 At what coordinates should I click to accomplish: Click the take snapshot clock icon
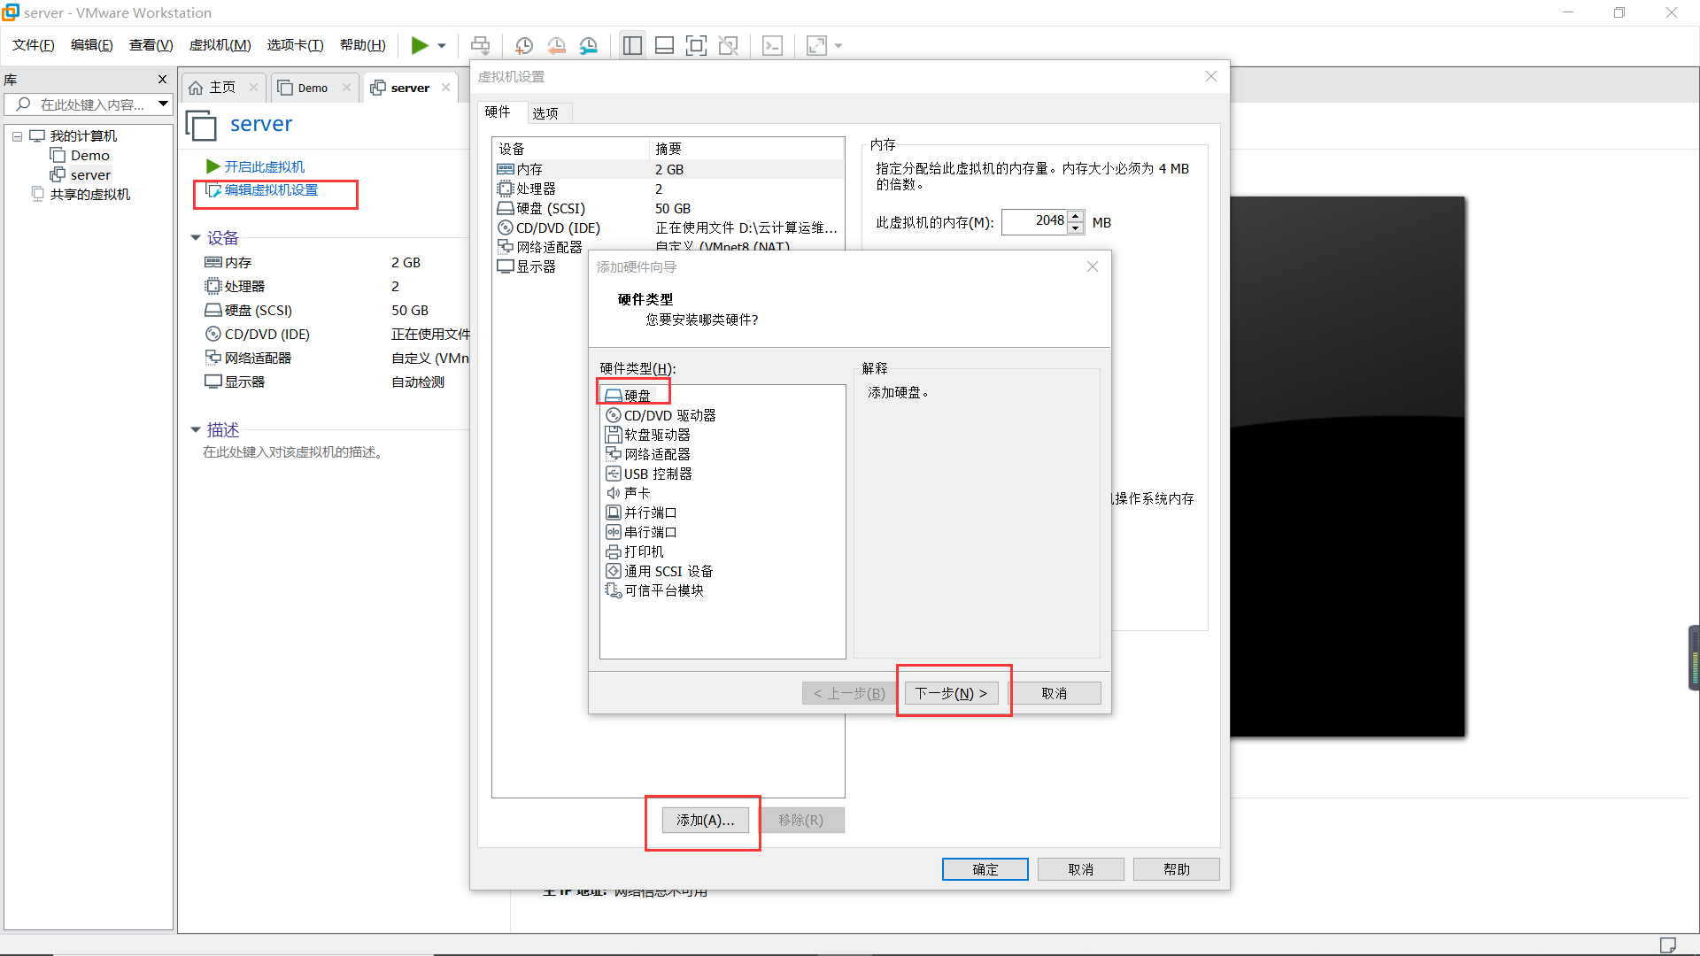pyautogui.click(x=524, y=45)
